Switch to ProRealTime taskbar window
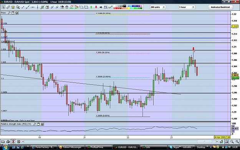The image size is (240, 150). point(98,147)
